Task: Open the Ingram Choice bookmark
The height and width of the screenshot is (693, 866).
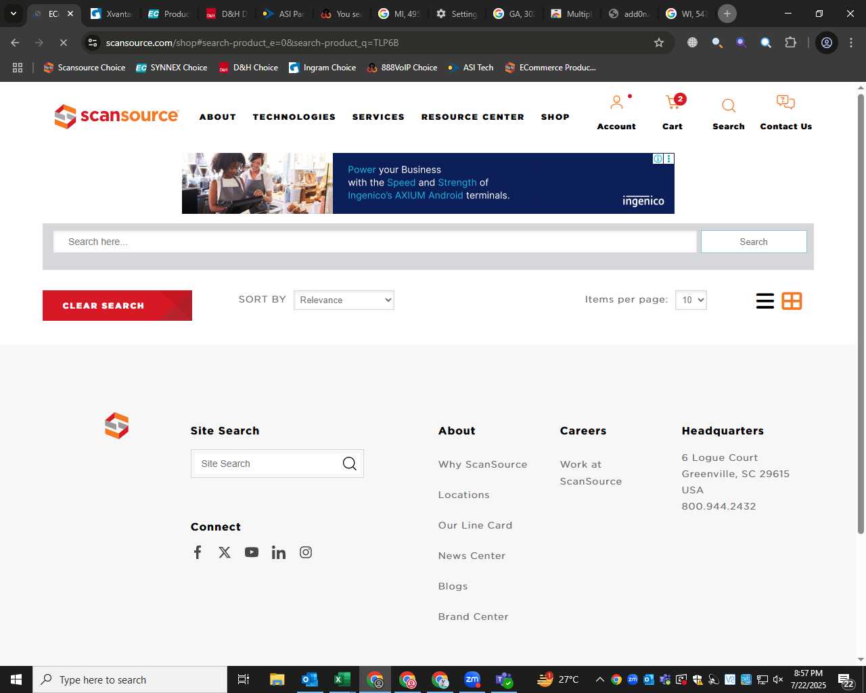Action: point(322,68)
